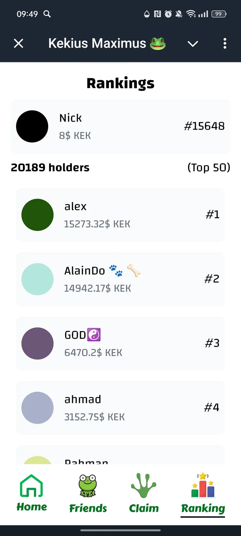Tap Nick's #15648 rank number
The width and height of the screenshot is (241, 536).
coord(204,126)
